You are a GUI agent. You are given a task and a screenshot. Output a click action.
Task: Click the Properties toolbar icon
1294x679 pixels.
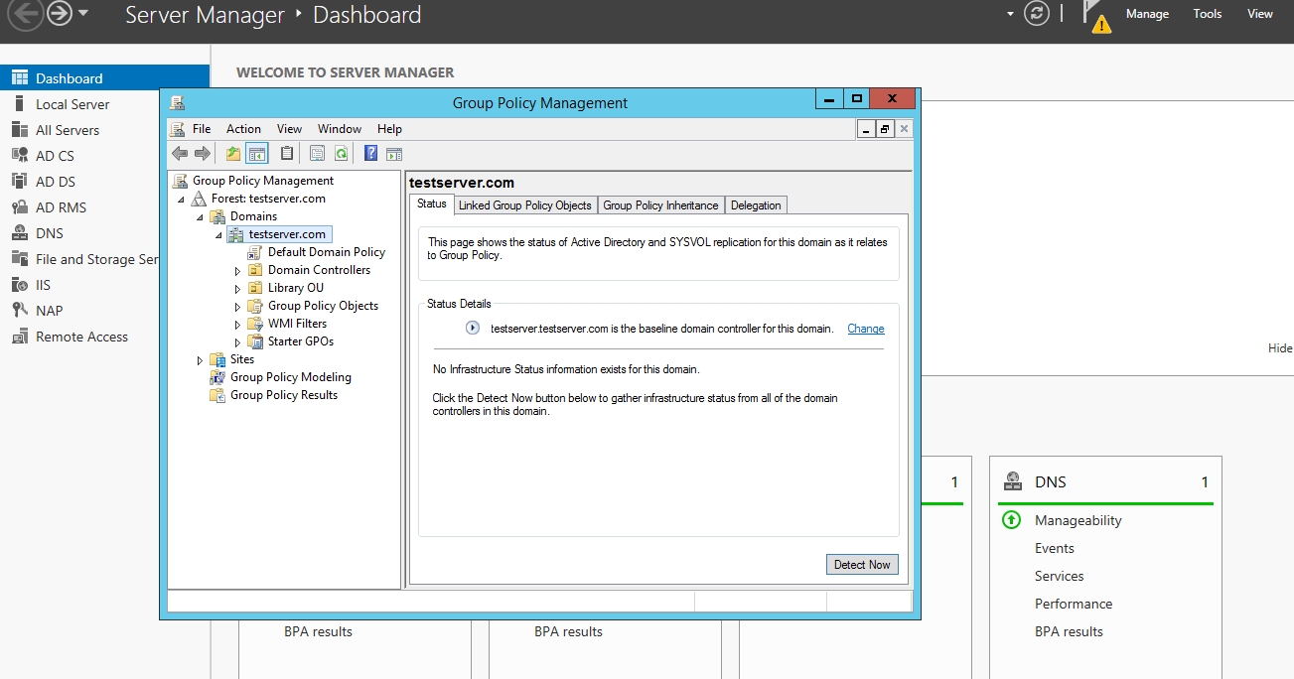317,154
